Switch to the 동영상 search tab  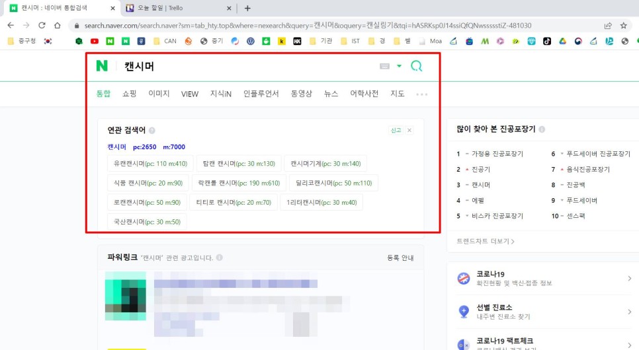(301, 94)
